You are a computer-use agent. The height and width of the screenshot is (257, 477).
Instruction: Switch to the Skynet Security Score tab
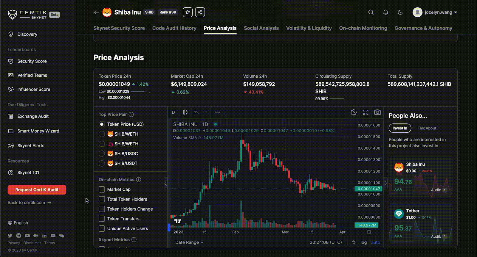click(x=119, y=28)
